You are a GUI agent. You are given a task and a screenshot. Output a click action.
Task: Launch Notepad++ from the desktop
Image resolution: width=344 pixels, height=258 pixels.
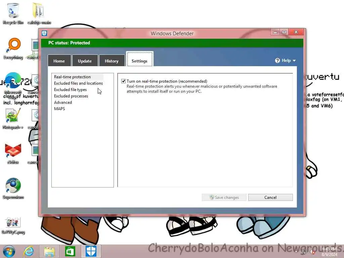[x=13, y=119]
